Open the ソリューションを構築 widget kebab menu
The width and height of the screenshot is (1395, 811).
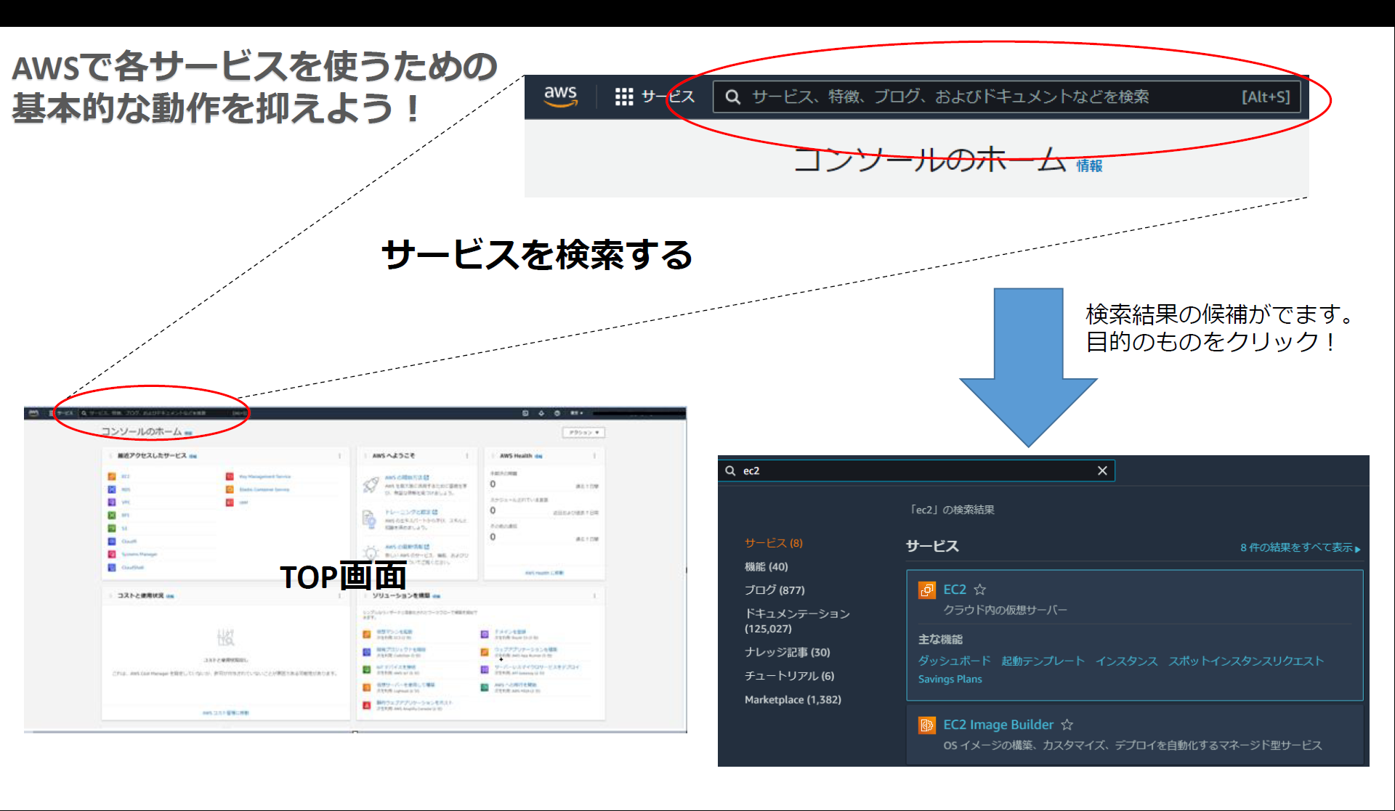594,595
